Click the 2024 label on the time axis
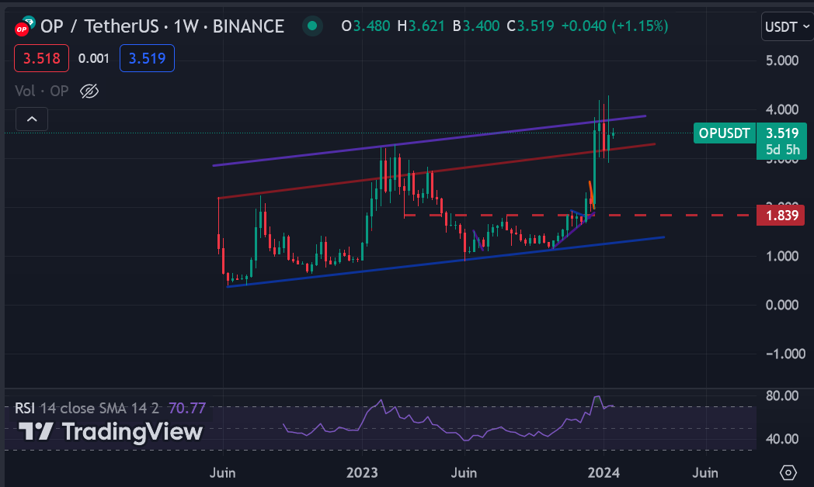814x487 pixels. [x=604, y=472]
